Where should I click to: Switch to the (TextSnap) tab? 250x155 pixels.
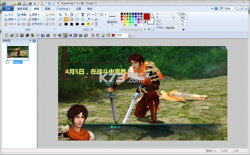tap(63, 9)
